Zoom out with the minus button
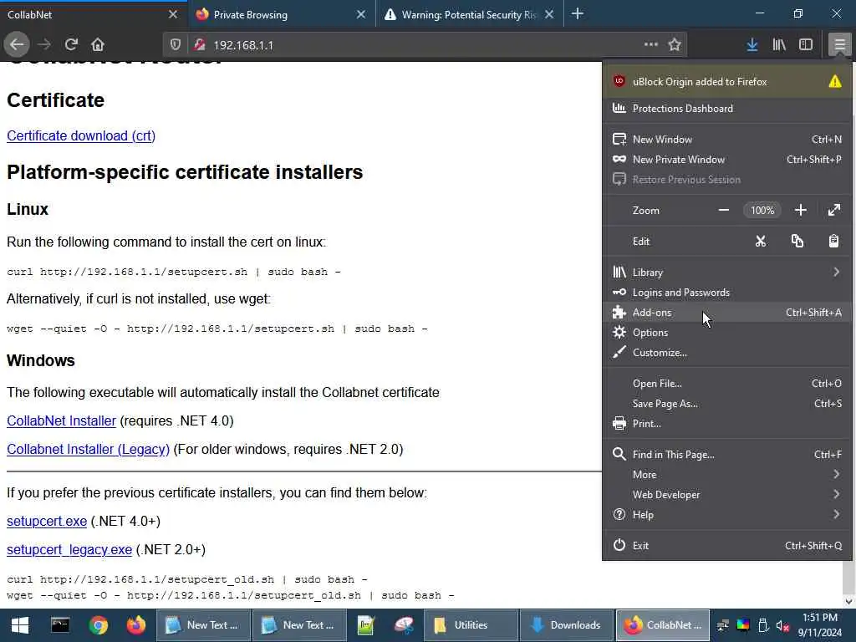856x642 pixels. point(724,210)
